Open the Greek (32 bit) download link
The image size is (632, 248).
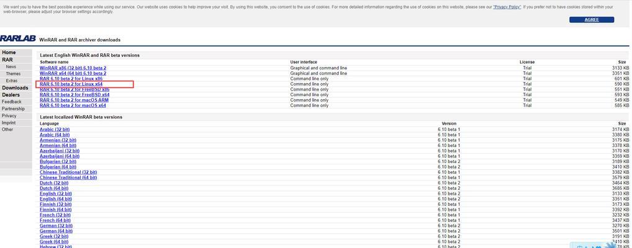[x=55, y=236]
